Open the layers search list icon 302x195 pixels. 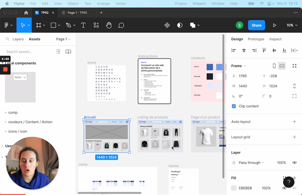pos(58,51)
